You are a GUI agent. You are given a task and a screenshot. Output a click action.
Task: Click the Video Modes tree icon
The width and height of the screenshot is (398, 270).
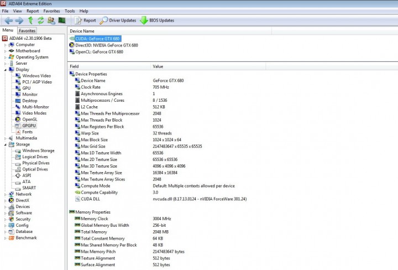(x=18, y=113)
